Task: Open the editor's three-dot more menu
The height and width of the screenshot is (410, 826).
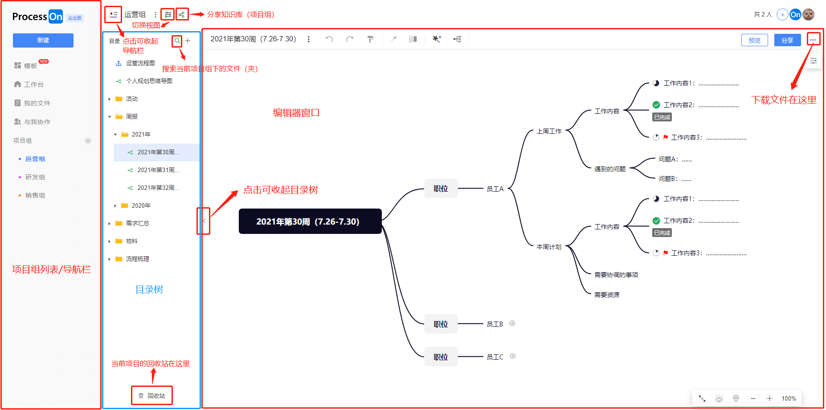Action: [x=813, y=40]
